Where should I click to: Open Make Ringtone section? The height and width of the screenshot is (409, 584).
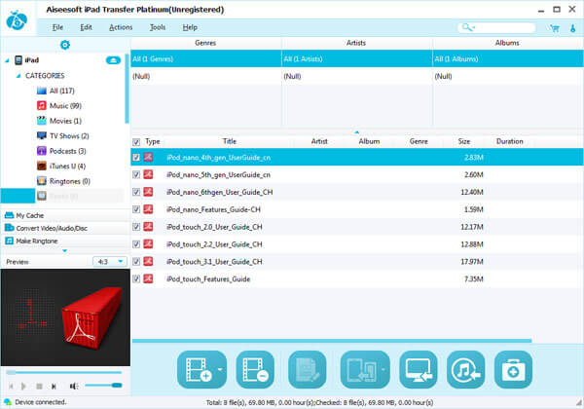pos(65,241)
